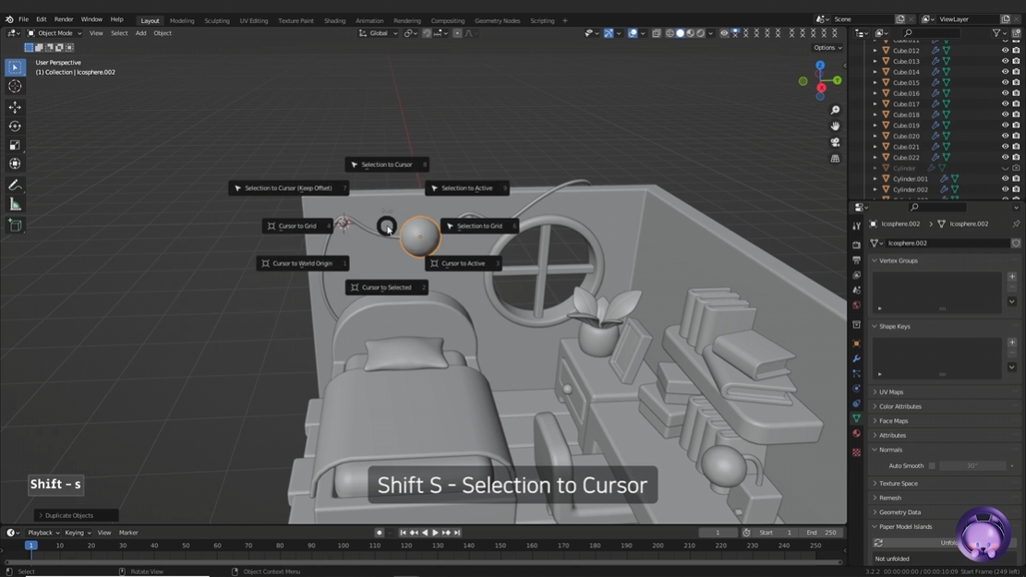Open the viewport Options button
The width and height of the screenshot is (1026, 577).
[827, 48]
